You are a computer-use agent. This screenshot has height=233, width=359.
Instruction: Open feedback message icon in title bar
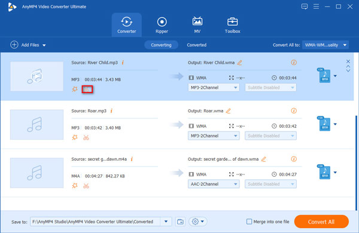click(x=305, y=7)
